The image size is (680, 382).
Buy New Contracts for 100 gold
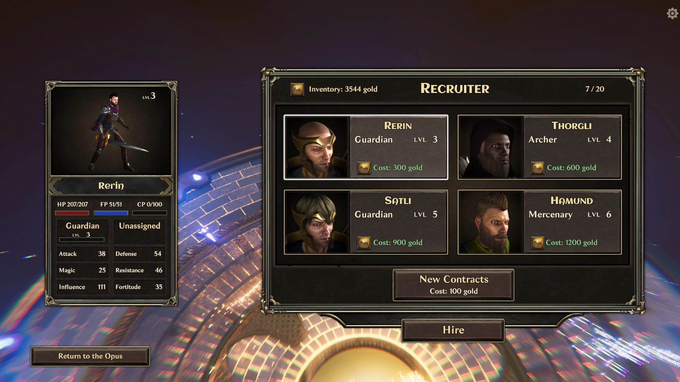(x=453, y=285)
